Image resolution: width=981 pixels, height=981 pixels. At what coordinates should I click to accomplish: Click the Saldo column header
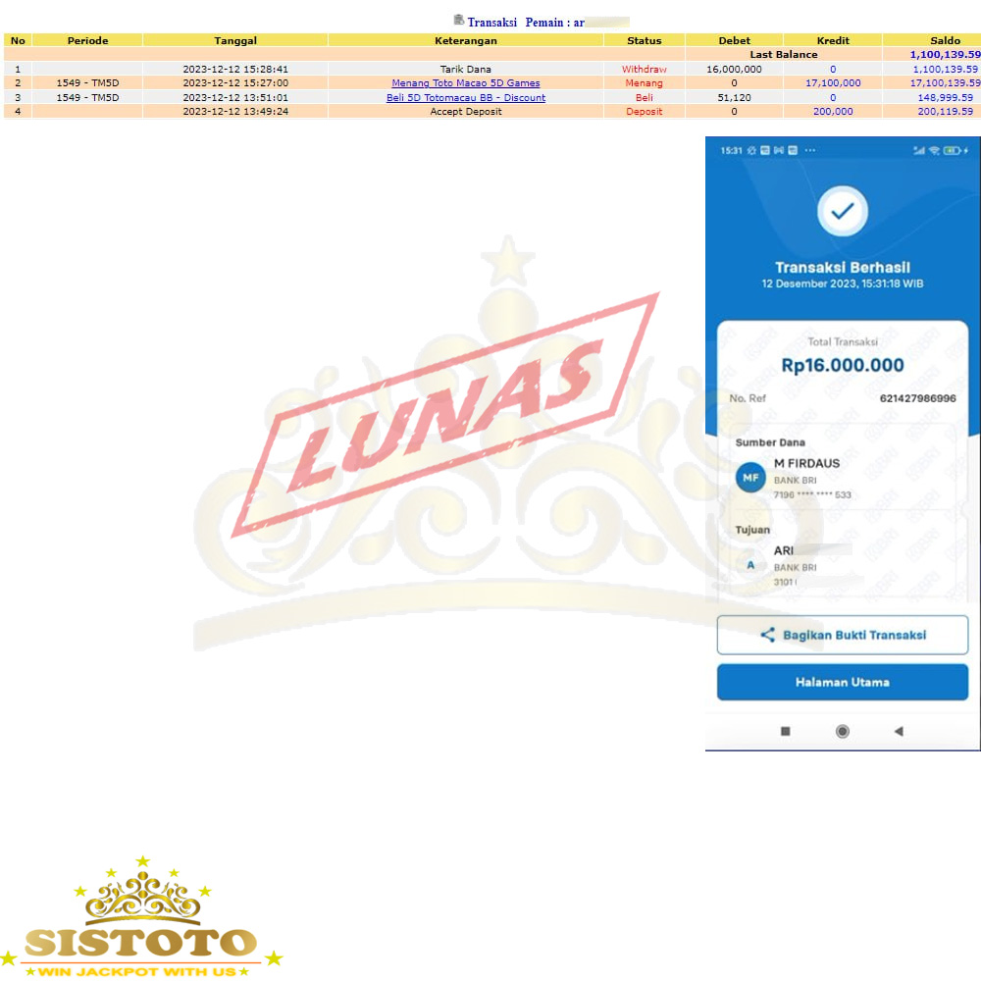[x=945, y=40]
